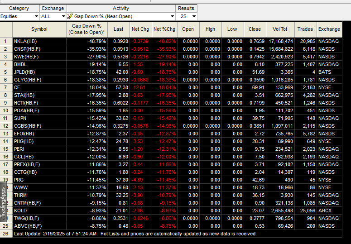Click the -48.79% gap down value
Screen dimensions: 351x244
point(96,41)
